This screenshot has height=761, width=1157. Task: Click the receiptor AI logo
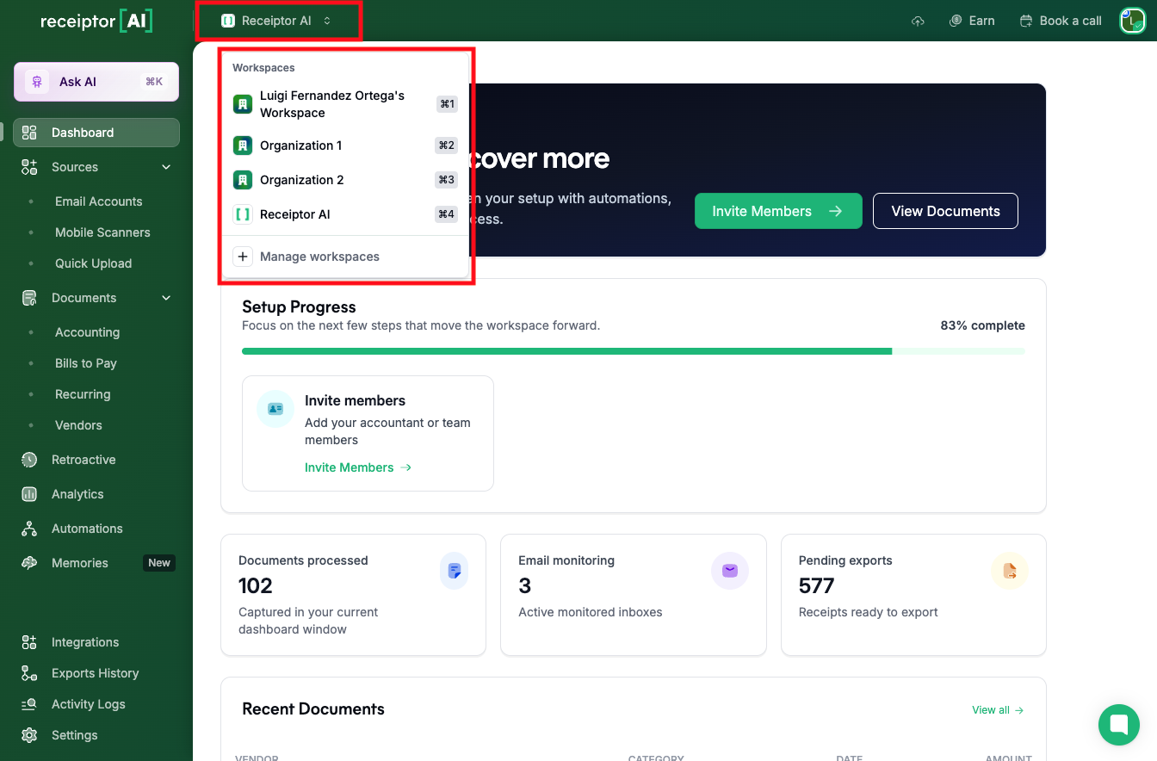tap(96, 22)
